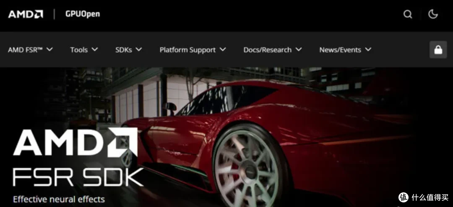Toggle dark mode moon icon
Screen dimensions: 453x207
pos(433,14)
